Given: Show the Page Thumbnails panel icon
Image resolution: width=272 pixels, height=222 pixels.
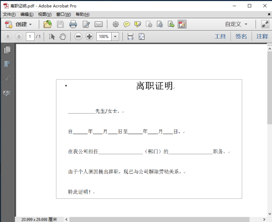Looking at the screenshot, I should 7,50.
